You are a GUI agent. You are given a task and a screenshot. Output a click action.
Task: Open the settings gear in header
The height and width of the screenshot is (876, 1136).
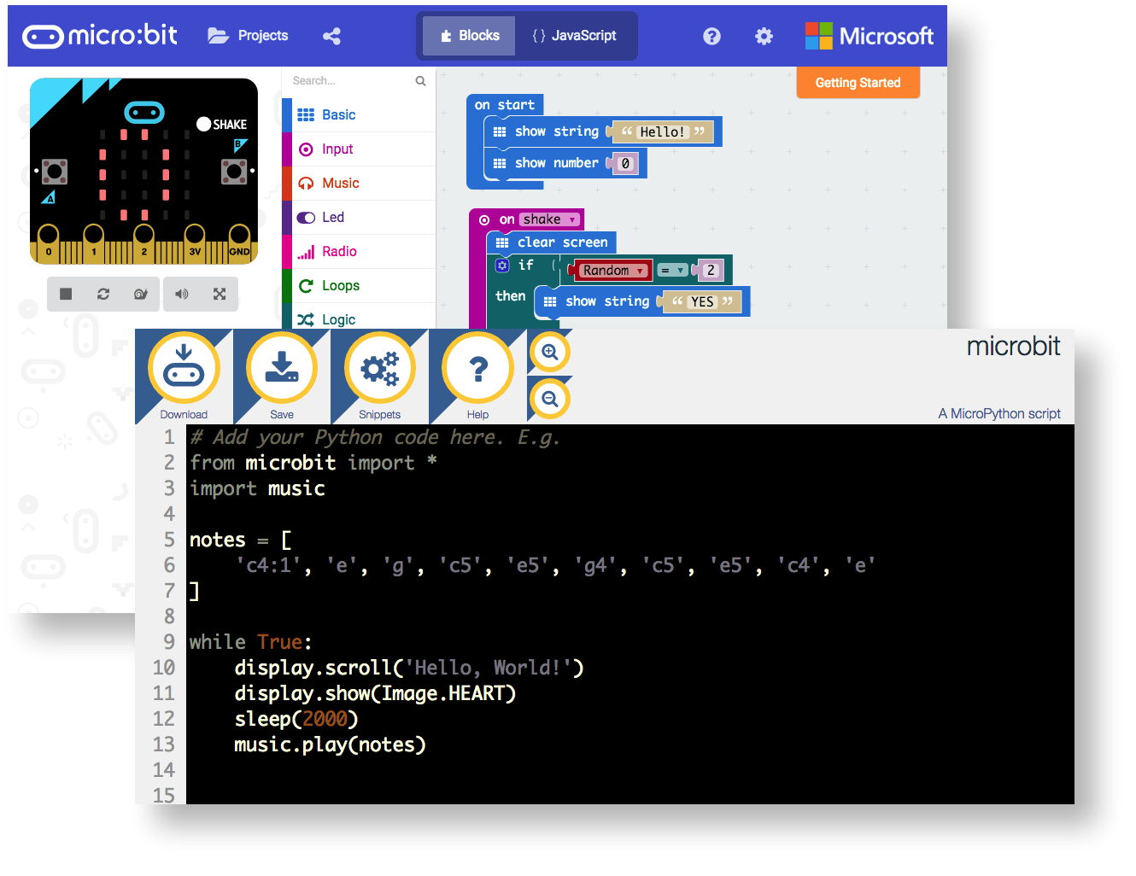764,36
